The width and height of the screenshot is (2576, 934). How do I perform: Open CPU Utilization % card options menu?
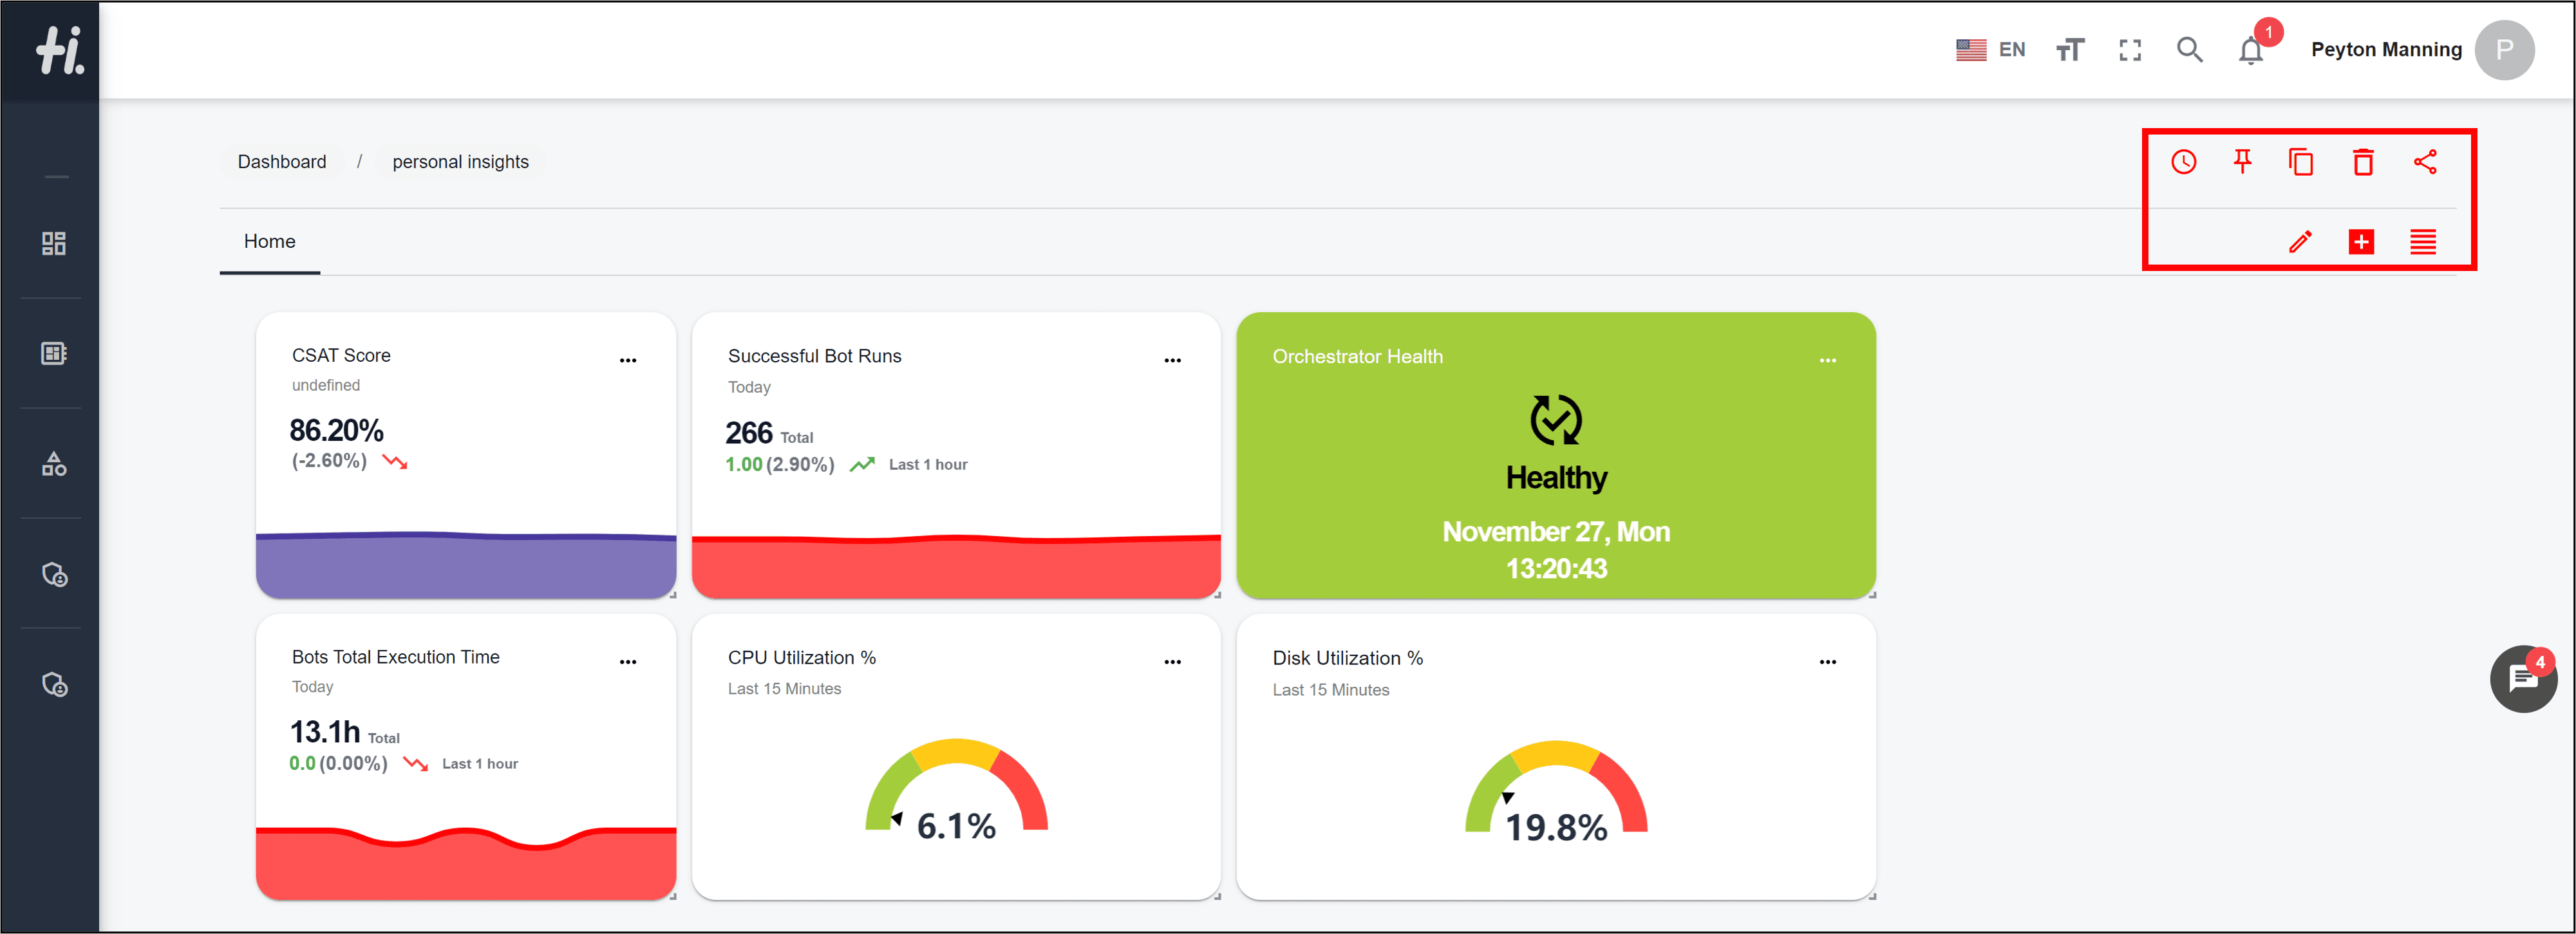[x=1173, y=662]
